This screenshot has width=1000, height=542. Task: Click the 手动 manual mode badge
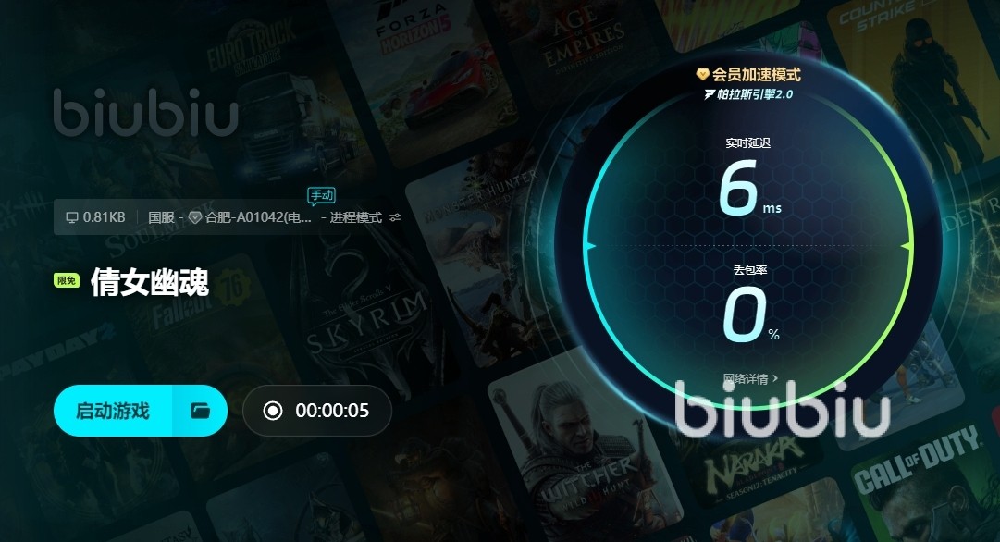[321, 196]
